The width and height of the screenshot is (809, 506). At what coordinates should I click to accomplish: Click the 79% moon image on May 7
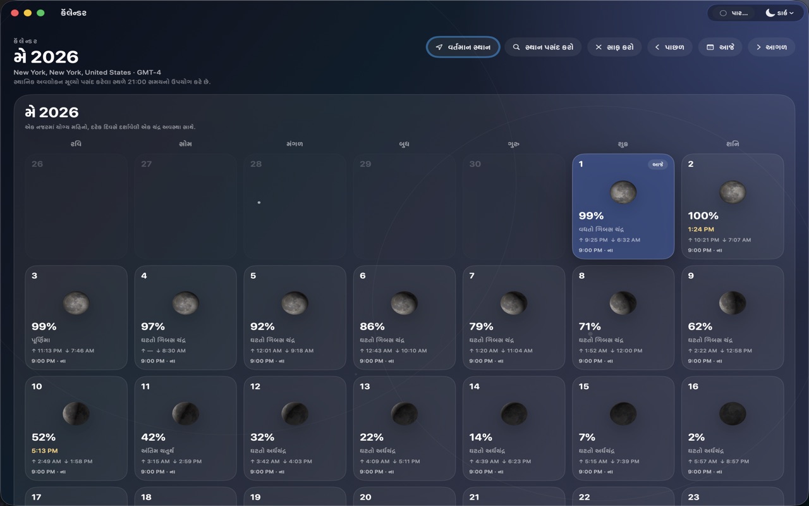[514, 304]
